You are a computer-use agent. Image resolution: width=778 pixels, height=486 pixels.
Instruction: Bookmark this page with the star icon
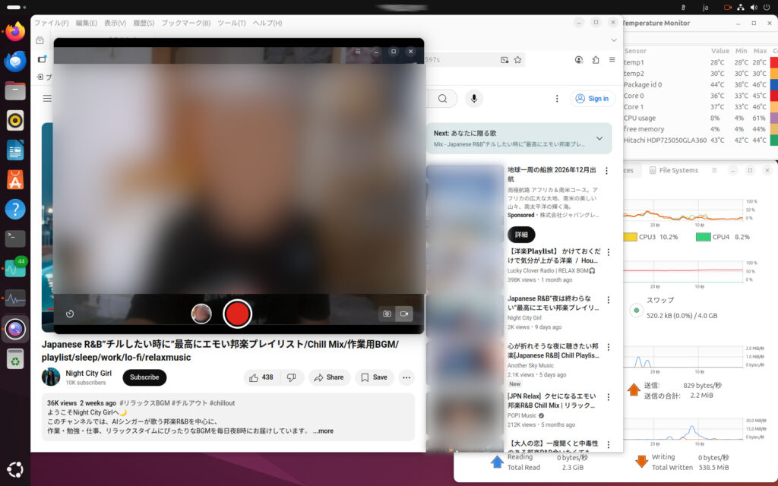[x=518, y=59]
